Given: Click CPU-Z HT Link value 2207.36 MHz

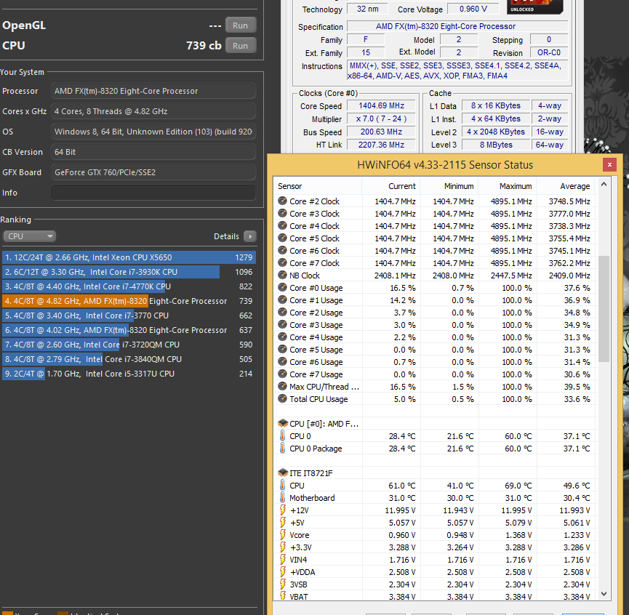Looking at the screenshot, I should coord(381,145).
